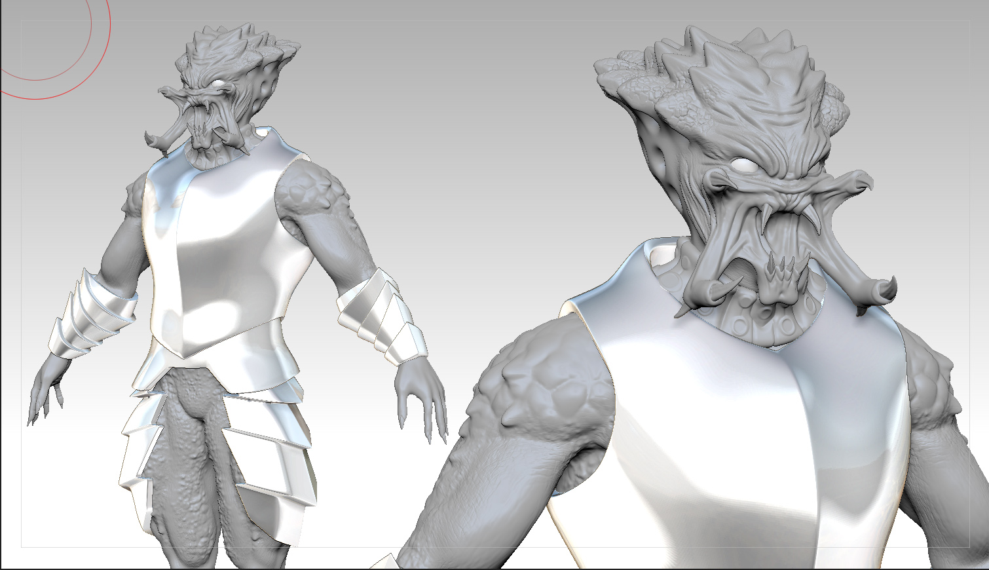The image size is (989, 570).
Task: Click the white eye on the full-body creature
Action: (x=217, y=83)
